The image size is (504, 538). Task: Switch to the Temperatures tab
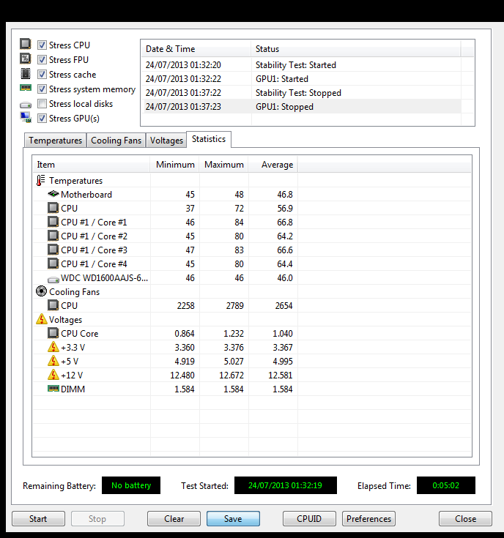point(55,141)
